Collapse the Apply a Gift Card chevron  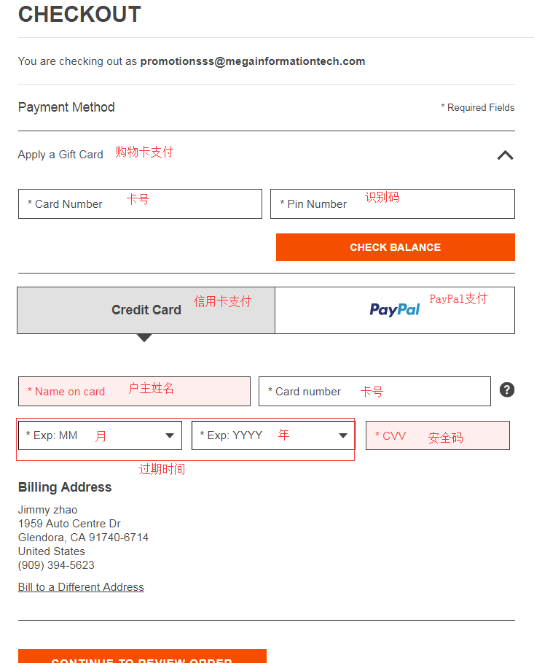(505, 155)
